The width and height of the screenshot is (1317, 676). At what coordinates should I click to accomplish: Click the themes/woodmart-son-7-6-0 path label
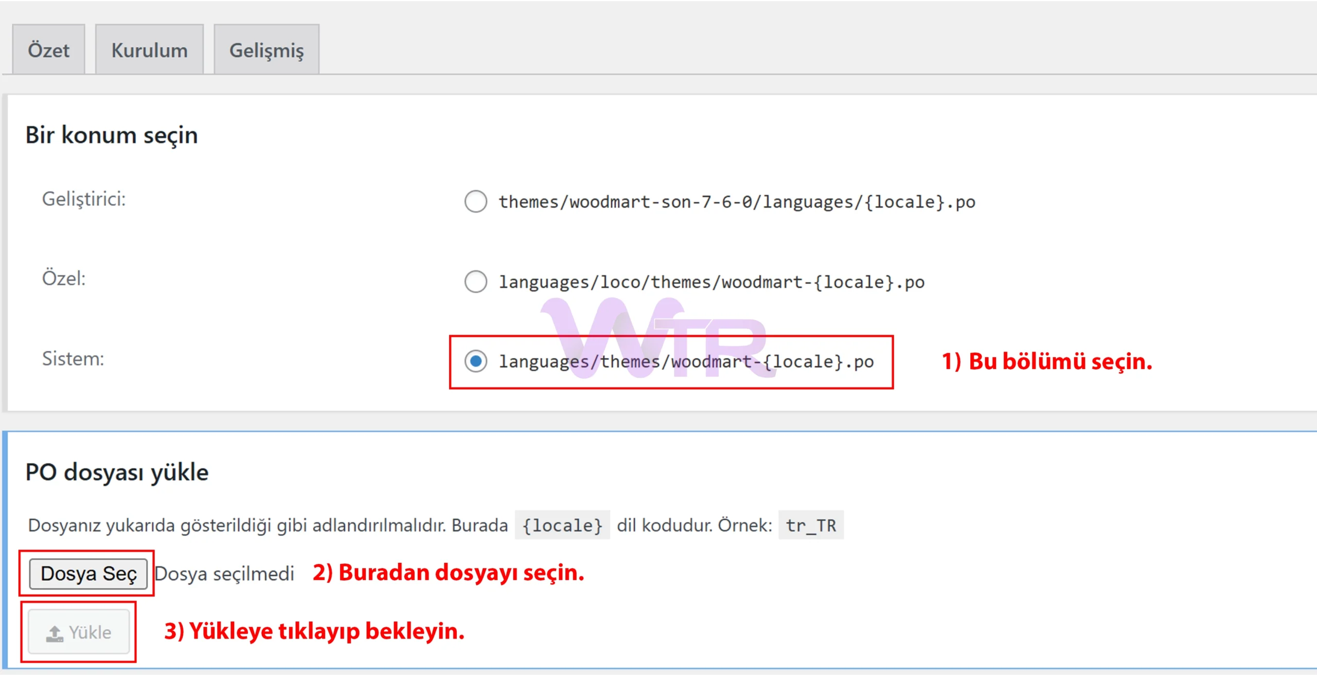tap(736, 202)
